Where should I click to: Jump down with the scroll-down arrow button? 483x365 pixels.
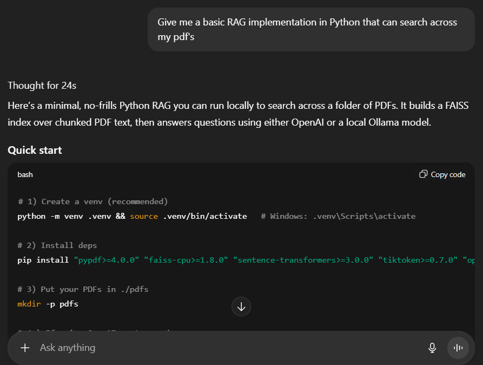click(241, 307)
